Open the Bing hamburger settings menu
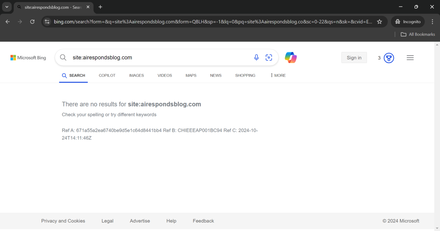Viewport: 440px width, 231px height. tap(410, 58)
